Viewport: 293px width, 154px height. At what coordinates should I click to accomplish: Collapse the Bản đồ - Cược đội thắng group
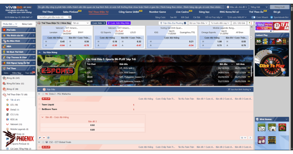pos(42,117)
